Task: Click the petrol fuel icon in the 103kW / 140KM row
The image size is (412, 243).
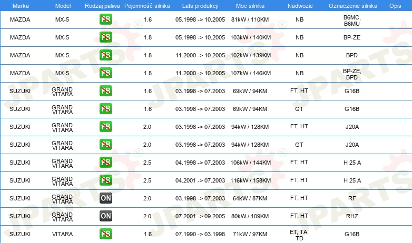Action: point(105,37)
